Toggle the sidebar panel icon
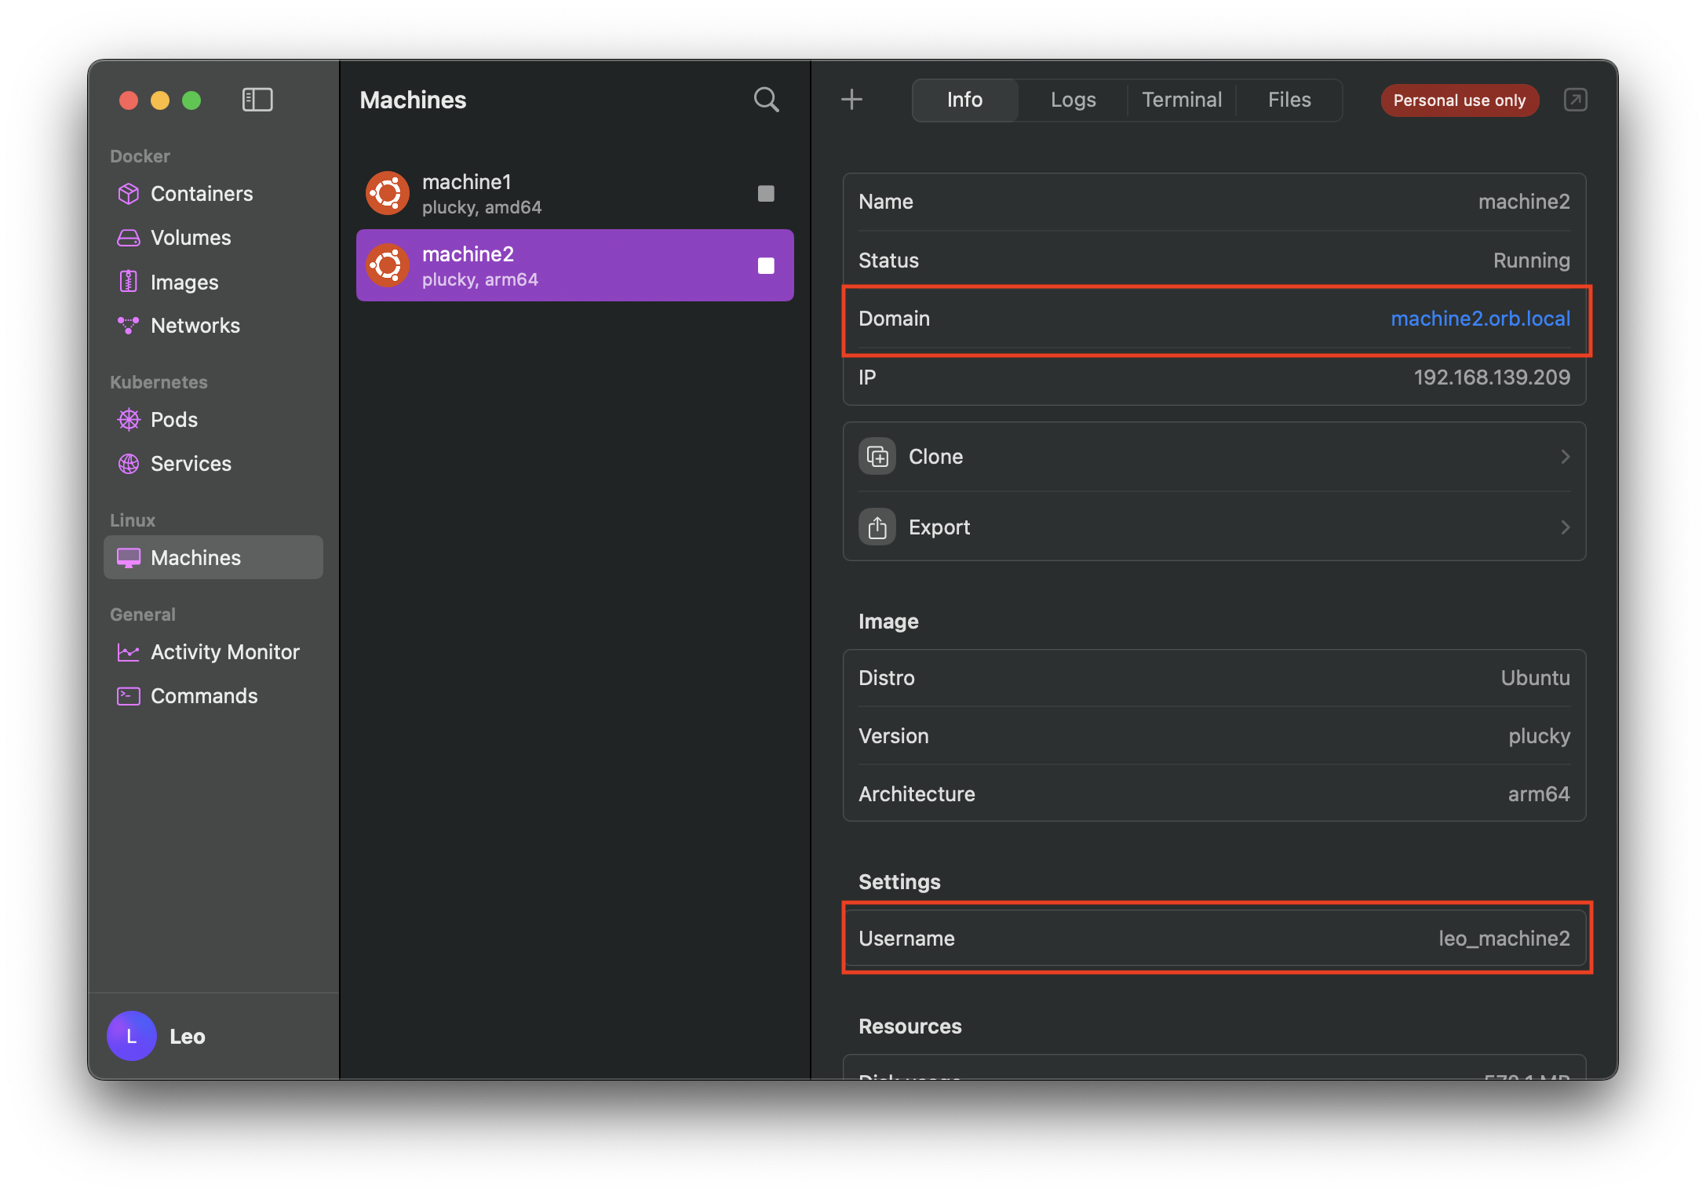Screen dimensions: 1706x1196 pyautogui.click(x=257, y=100)
